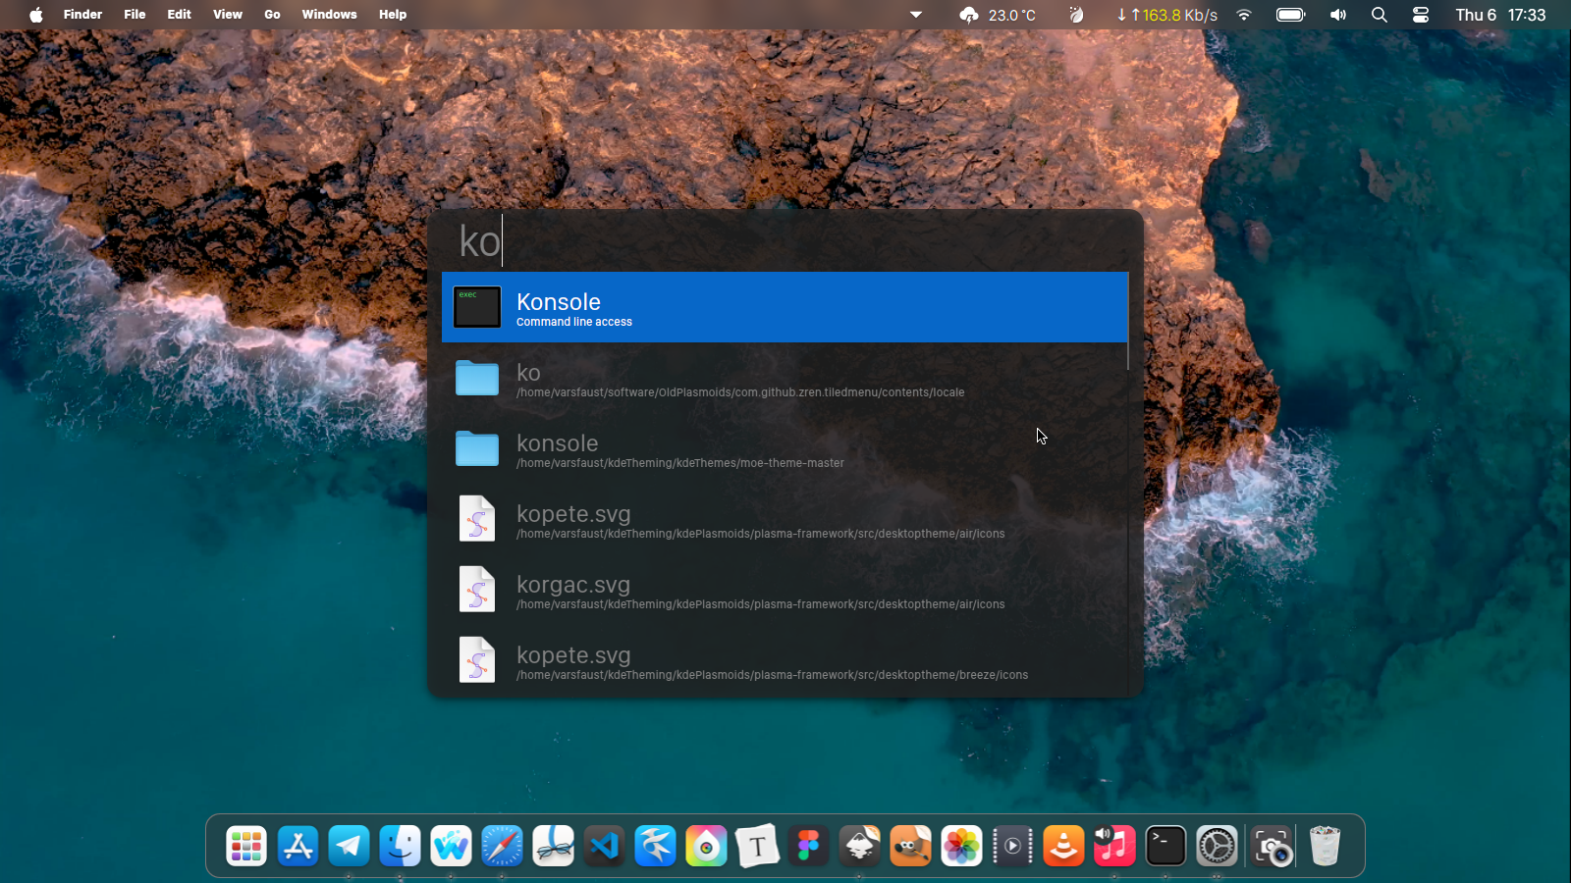Open the korgac.svg result
Viewport: 1571px width, 883px height.
point(784,590)
